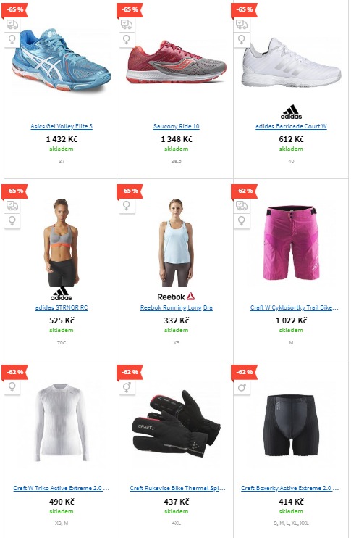Click the -65 % badge on Asics shoe

tap(14, 9)
